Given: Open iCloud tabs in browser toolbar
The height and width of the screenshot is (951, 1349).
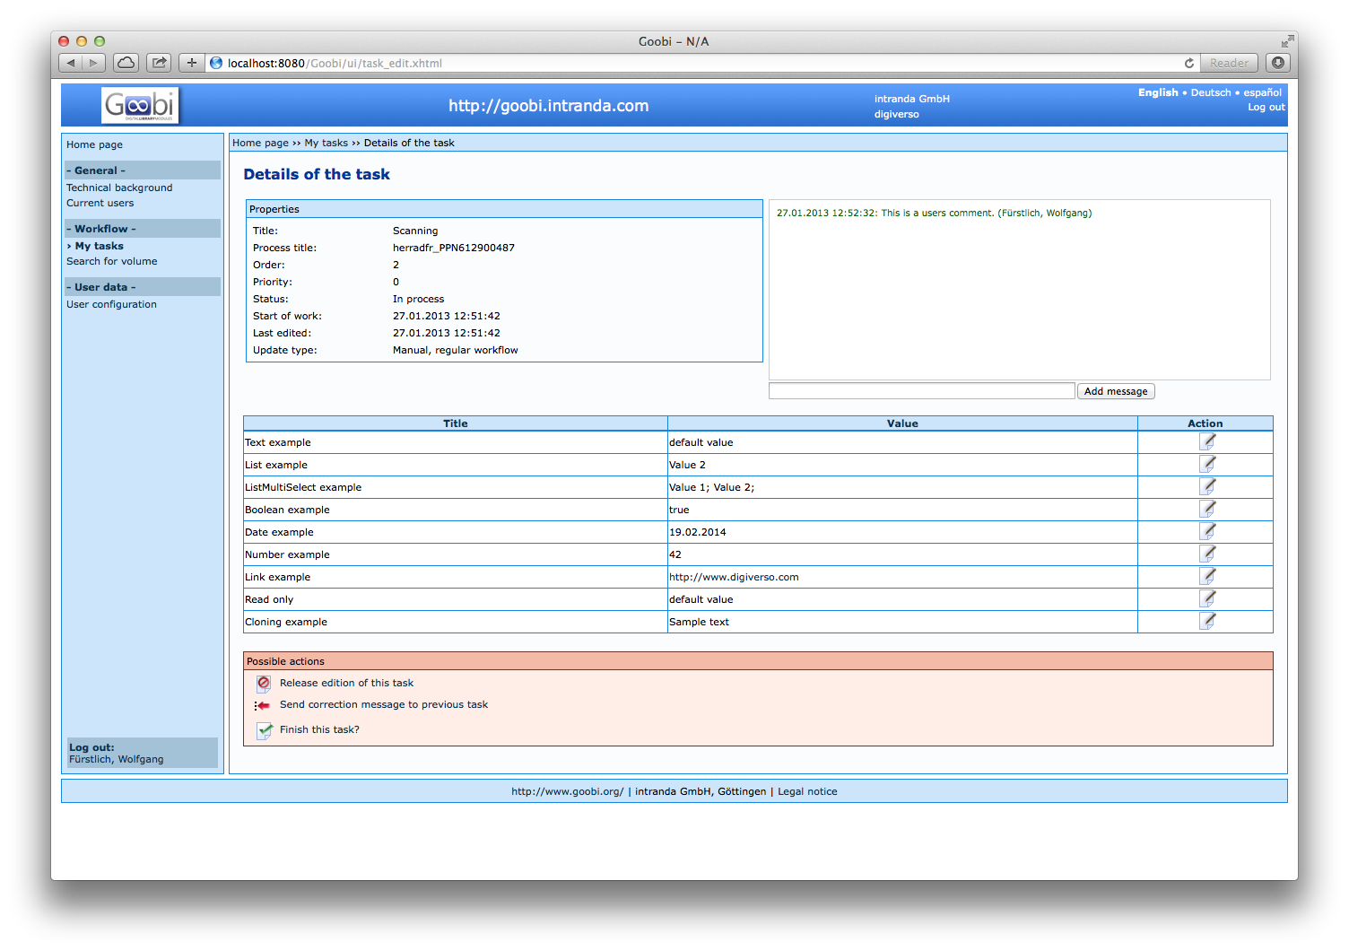Looking at the screenshot, I should click(126, 63).
